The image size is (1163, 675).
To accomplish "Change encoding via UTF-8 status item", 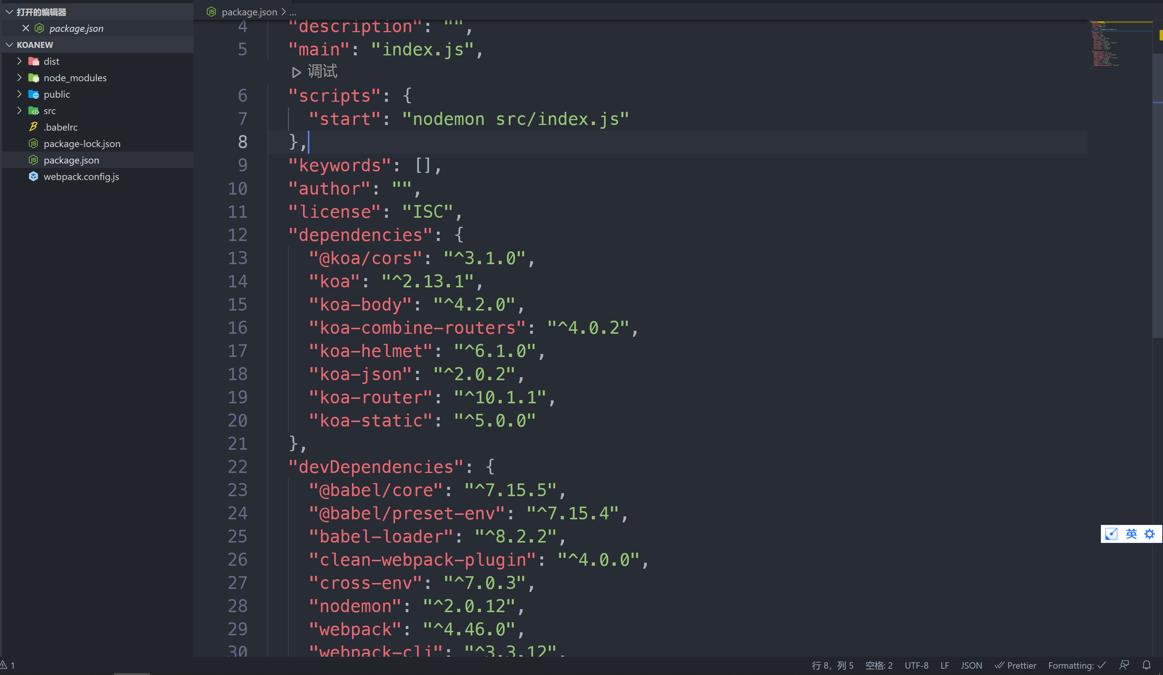I will coord(916,665).
